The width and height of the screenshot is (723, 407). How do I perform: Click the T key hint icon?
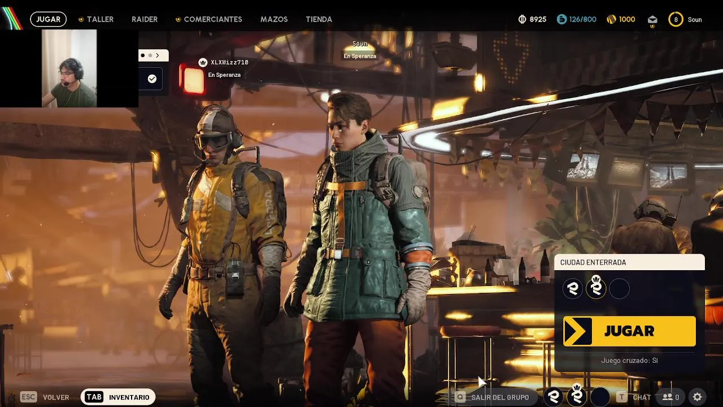click(x=621, y=397)
